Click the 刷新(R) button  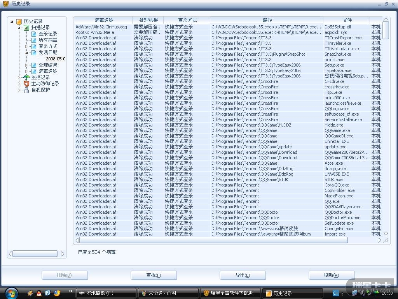pos(332,275)
